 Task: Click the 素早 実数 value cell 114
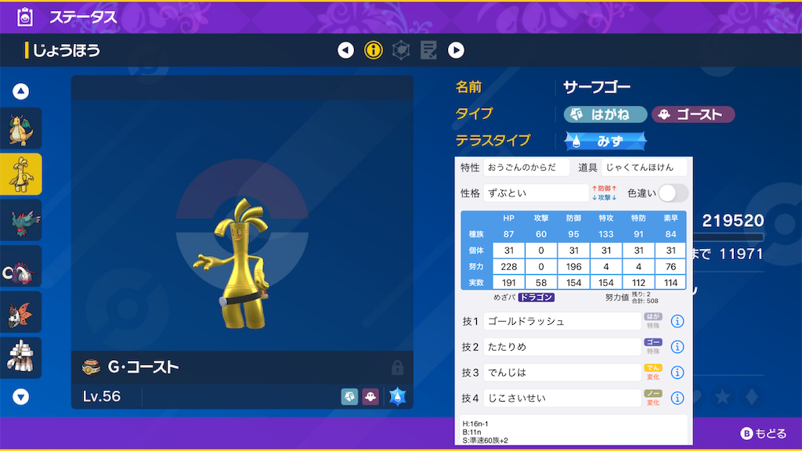point(670,282)
